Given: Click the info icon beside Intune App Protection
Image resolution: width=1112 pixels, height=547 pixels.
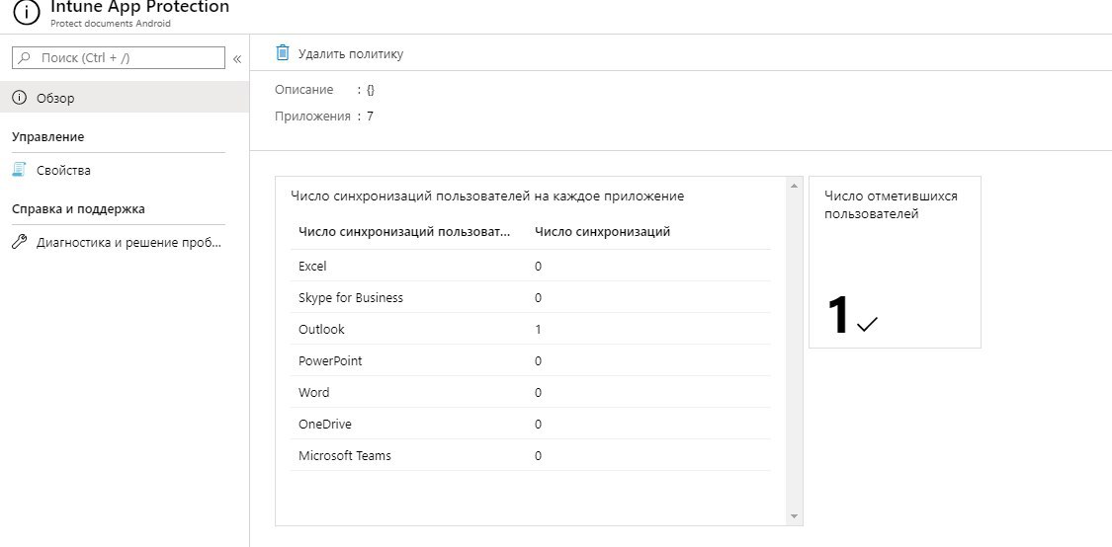Looking at the screenshot, I should pos(27,13).
